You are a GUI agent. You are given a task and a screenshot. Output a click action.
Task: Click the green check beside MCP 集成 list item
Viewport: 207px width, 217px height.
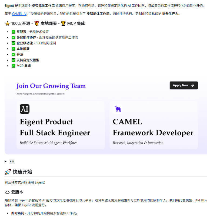pyautogui.click(x=14, y=66)
